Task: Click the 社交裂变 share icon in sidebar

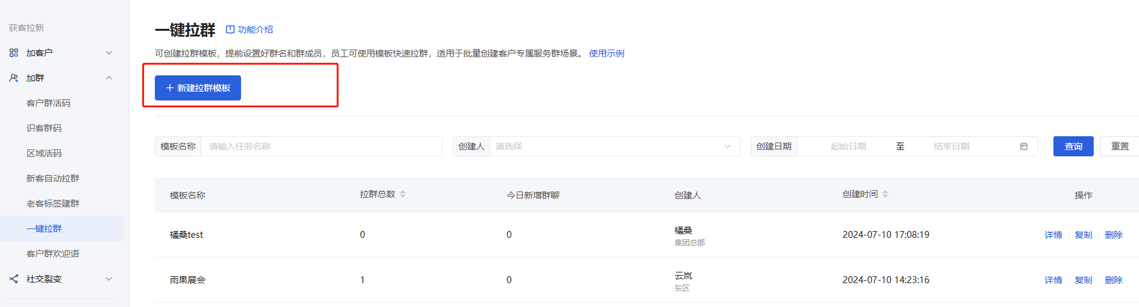Action: [x=14, y=279]
